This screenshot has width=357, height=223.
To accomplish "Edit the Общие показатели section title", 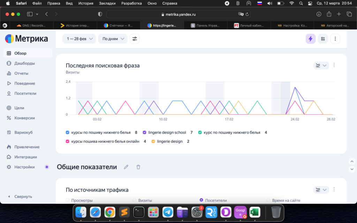I will tap(126, 167).
